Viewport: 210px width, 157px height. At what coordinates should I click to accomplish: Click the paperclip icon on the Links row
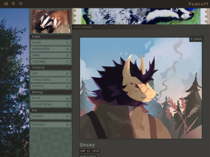pyautogui.click(x=67, y=55)
